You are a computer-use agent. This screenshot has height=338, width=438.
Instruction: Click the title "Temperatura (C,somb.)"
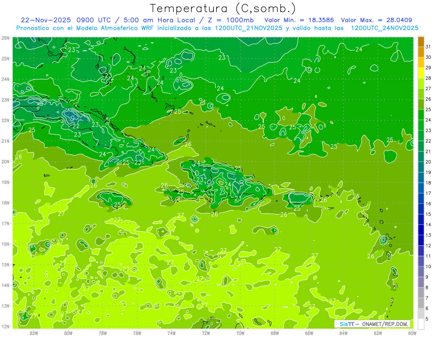click(223, 8)
